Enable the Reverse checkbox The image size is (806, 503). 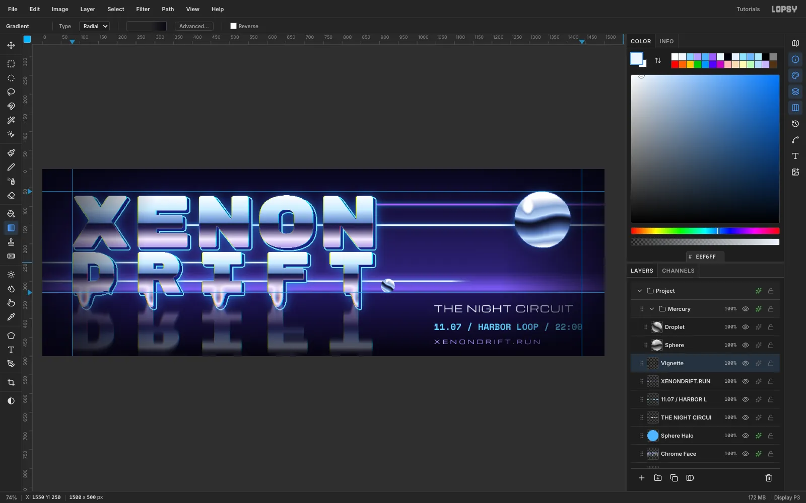[x=233, y=26]
